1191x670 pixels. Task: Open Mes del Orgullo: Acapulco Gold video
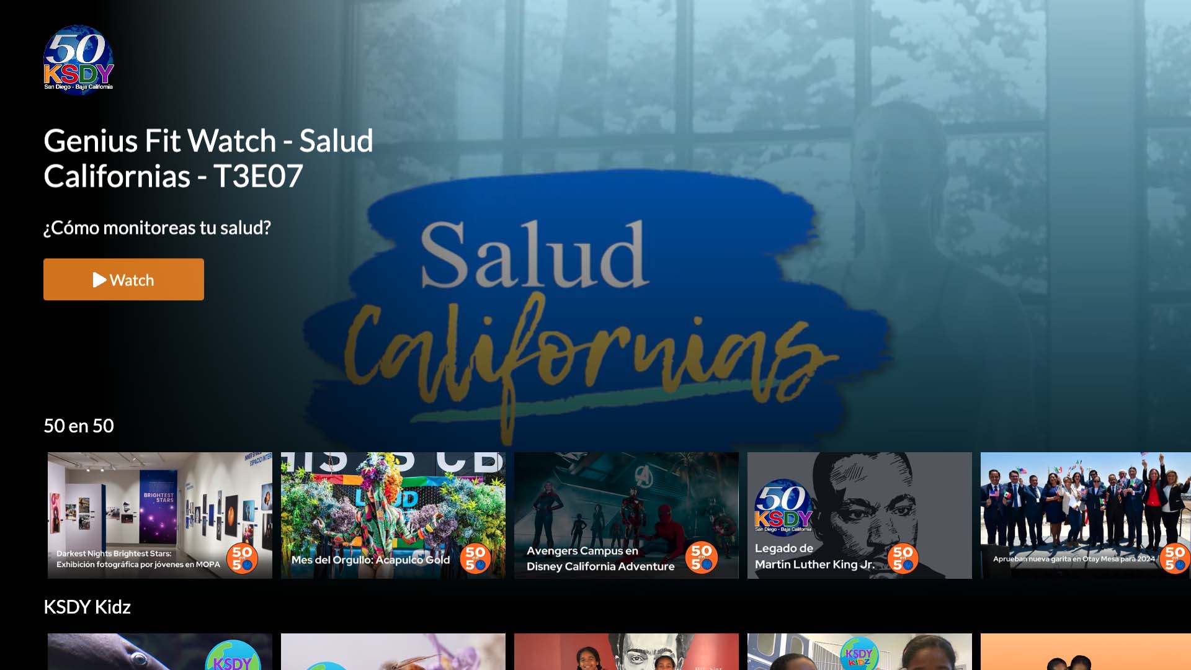click(x=393, y=516)
